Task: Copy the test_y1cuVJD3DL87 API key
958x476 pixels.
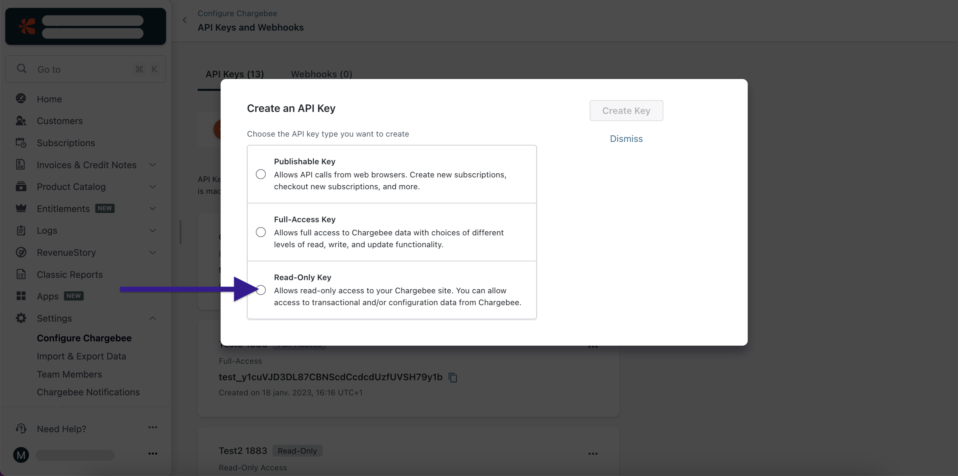Action: [x=453, y=378]
